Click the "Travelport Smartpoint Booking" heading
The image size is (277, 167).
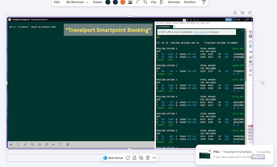pyautogui.click(x=108, y=30)
